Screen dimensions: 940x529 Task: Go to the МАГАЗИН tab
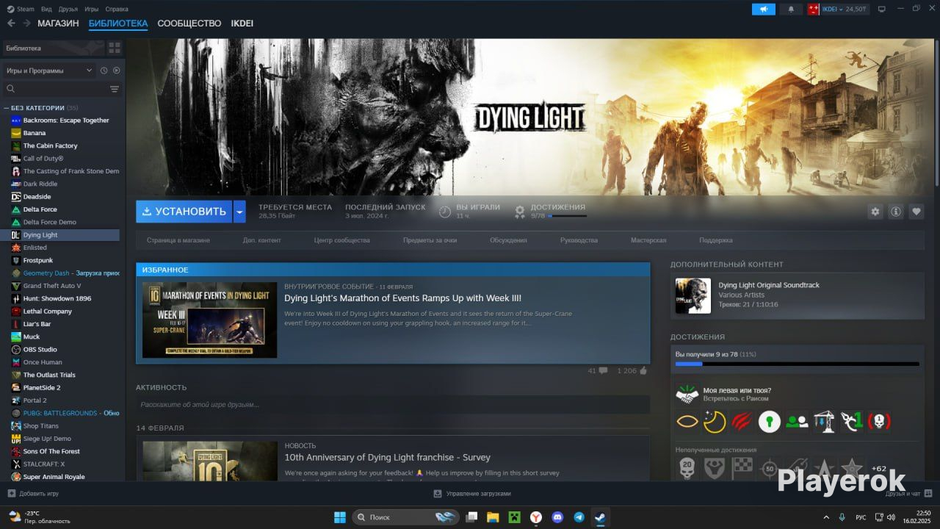(58, 24)
